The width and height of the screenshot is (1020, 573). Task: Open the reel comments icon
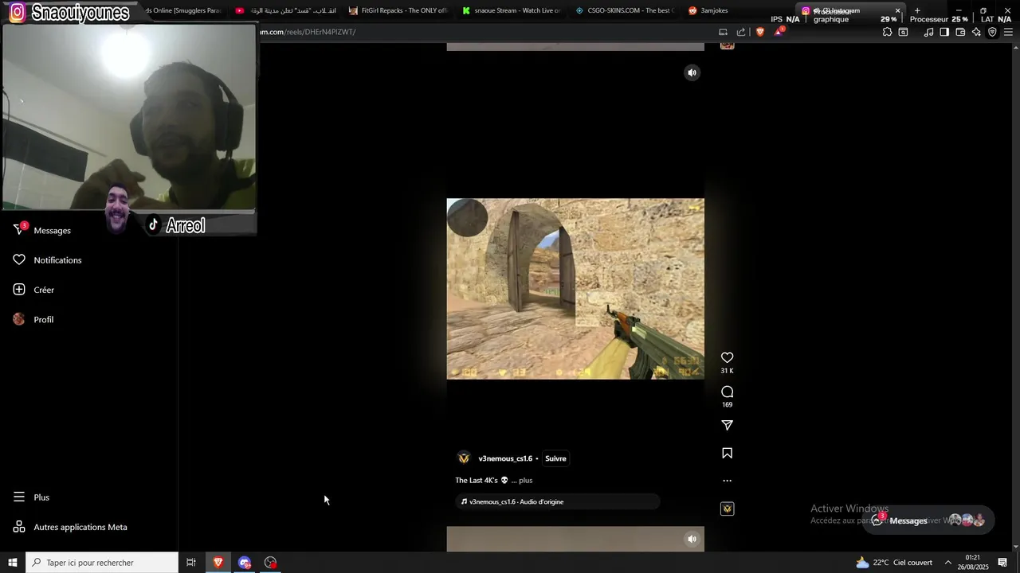click(x=727, y=392)
